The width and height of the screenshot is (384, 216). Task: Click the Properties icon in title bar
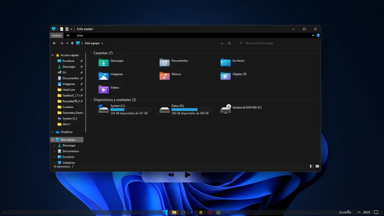tap(62, 29)
